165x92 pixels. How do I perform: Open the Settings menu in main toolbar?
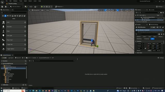pyautogui.click(x=160, y=7)
